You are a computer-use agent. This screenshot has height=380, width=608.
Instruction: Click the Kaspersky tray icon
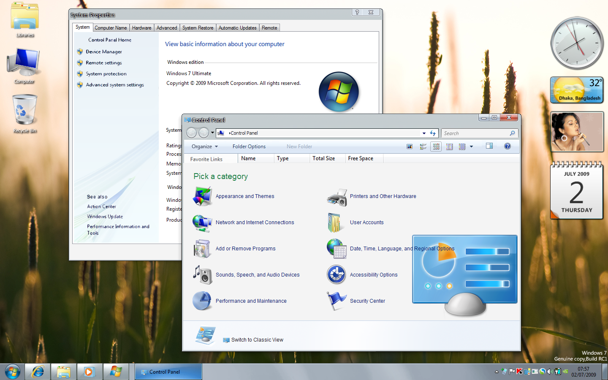519,372
